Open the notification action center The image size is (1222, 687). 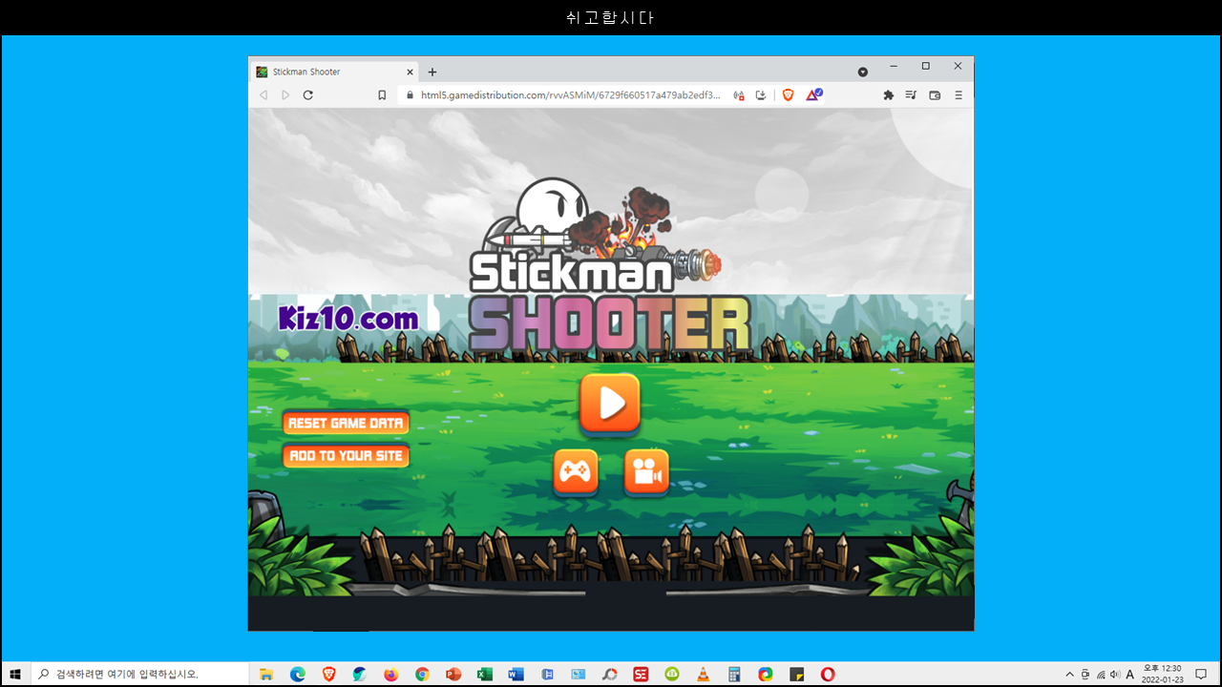(x=1201, y=675)
